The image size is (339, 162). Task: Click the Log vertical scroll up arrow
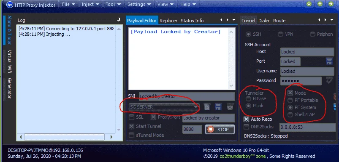(119, 29)
